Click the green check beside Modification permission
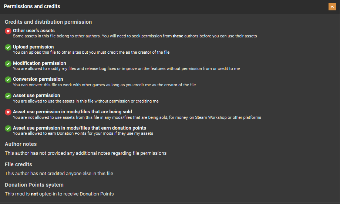The image size is (340, 204). click(8, 64)
